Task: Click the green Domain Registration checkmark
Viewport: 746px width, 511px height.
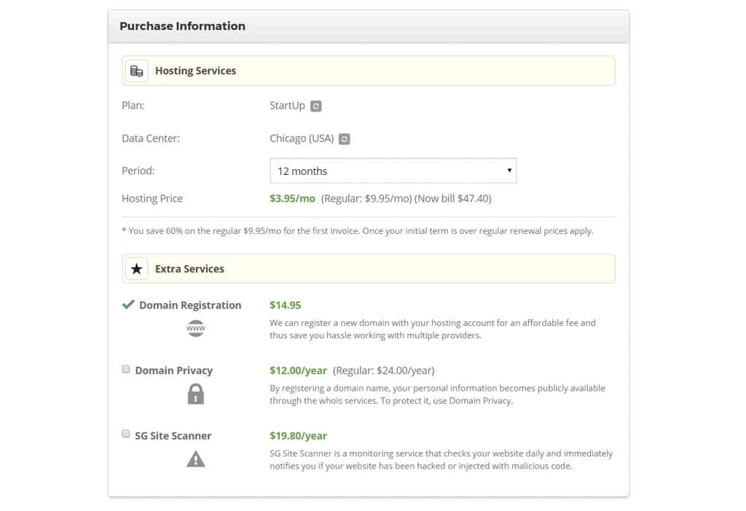Action: (x=128, y=304)
